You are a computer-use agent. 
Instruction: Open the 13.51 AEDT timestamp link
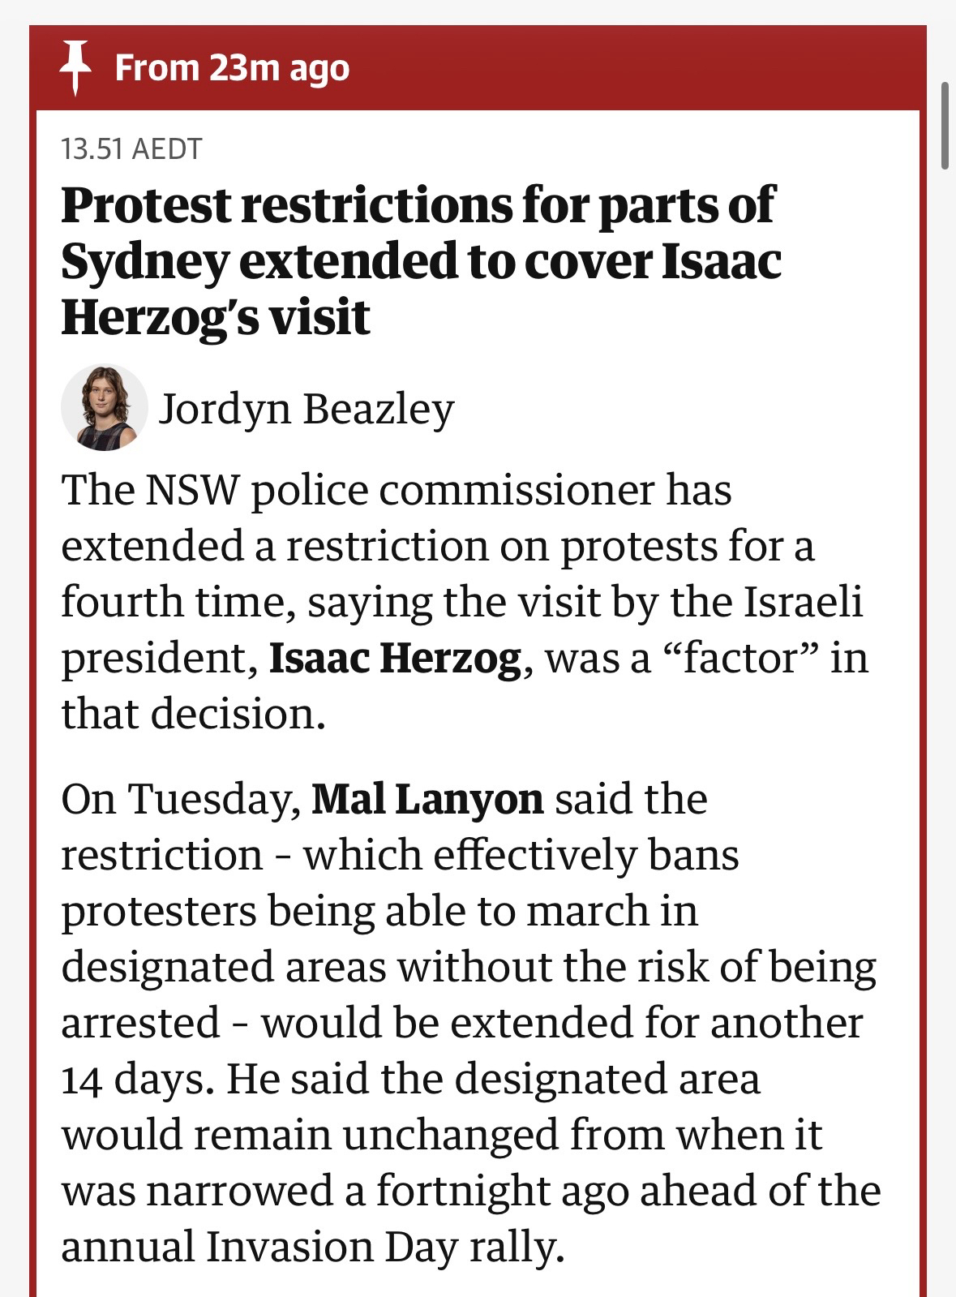131,149
